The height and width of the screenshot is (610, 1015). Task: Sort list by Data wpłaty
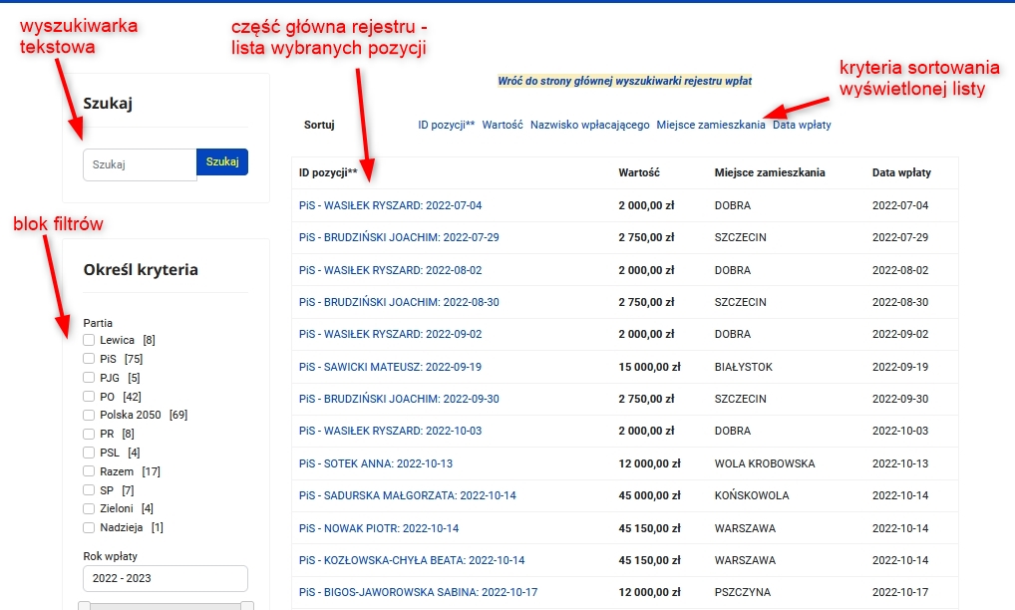802,126
